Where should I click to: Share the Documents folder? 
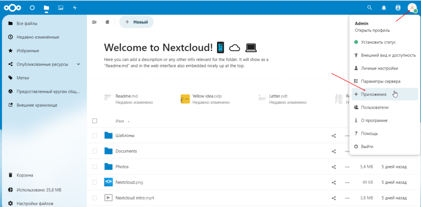point(334,151)
